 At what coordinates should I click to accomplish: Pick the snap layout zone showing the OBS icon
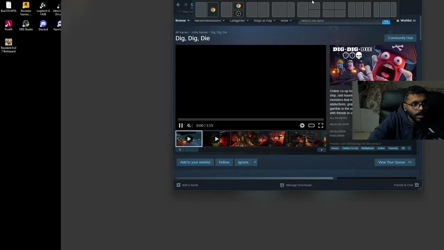(238, 14)
